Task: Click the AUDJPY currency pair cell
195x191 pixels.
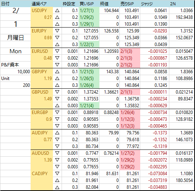Action: tap(42, 133)
